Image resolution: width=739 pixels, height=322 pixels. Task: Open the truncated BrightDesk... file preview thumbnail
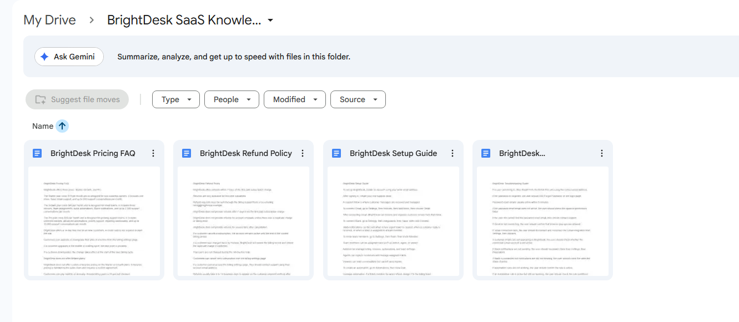(x=542, y=222)
